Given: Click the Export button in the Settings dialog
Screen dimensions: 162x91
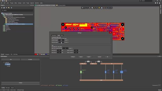Looking at the screenshot, I should 89,57.
